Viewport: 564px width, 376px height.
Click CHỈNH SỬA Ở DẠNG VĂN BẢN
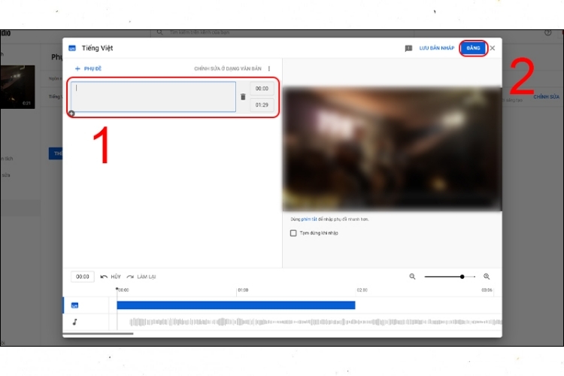coord(228,68)
